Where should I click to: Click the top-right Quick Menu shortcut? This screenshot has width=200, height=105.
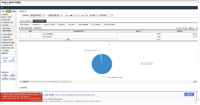click(12, 75)
